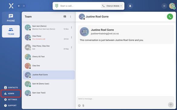Open Sam User Test2 conversation
The image size is (177, 110).
[x=49, y=93]
